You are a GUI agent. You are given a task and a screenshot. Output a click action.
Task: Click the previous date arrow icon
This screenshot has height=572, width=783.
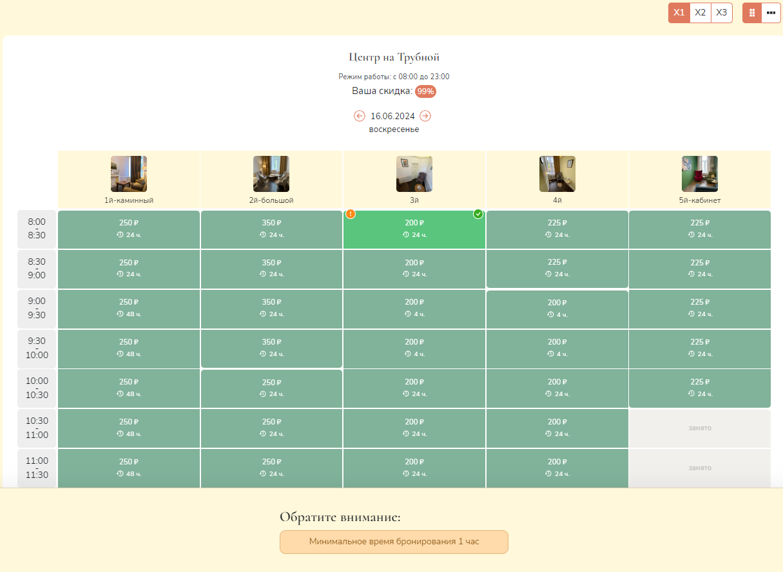(360, 116)
